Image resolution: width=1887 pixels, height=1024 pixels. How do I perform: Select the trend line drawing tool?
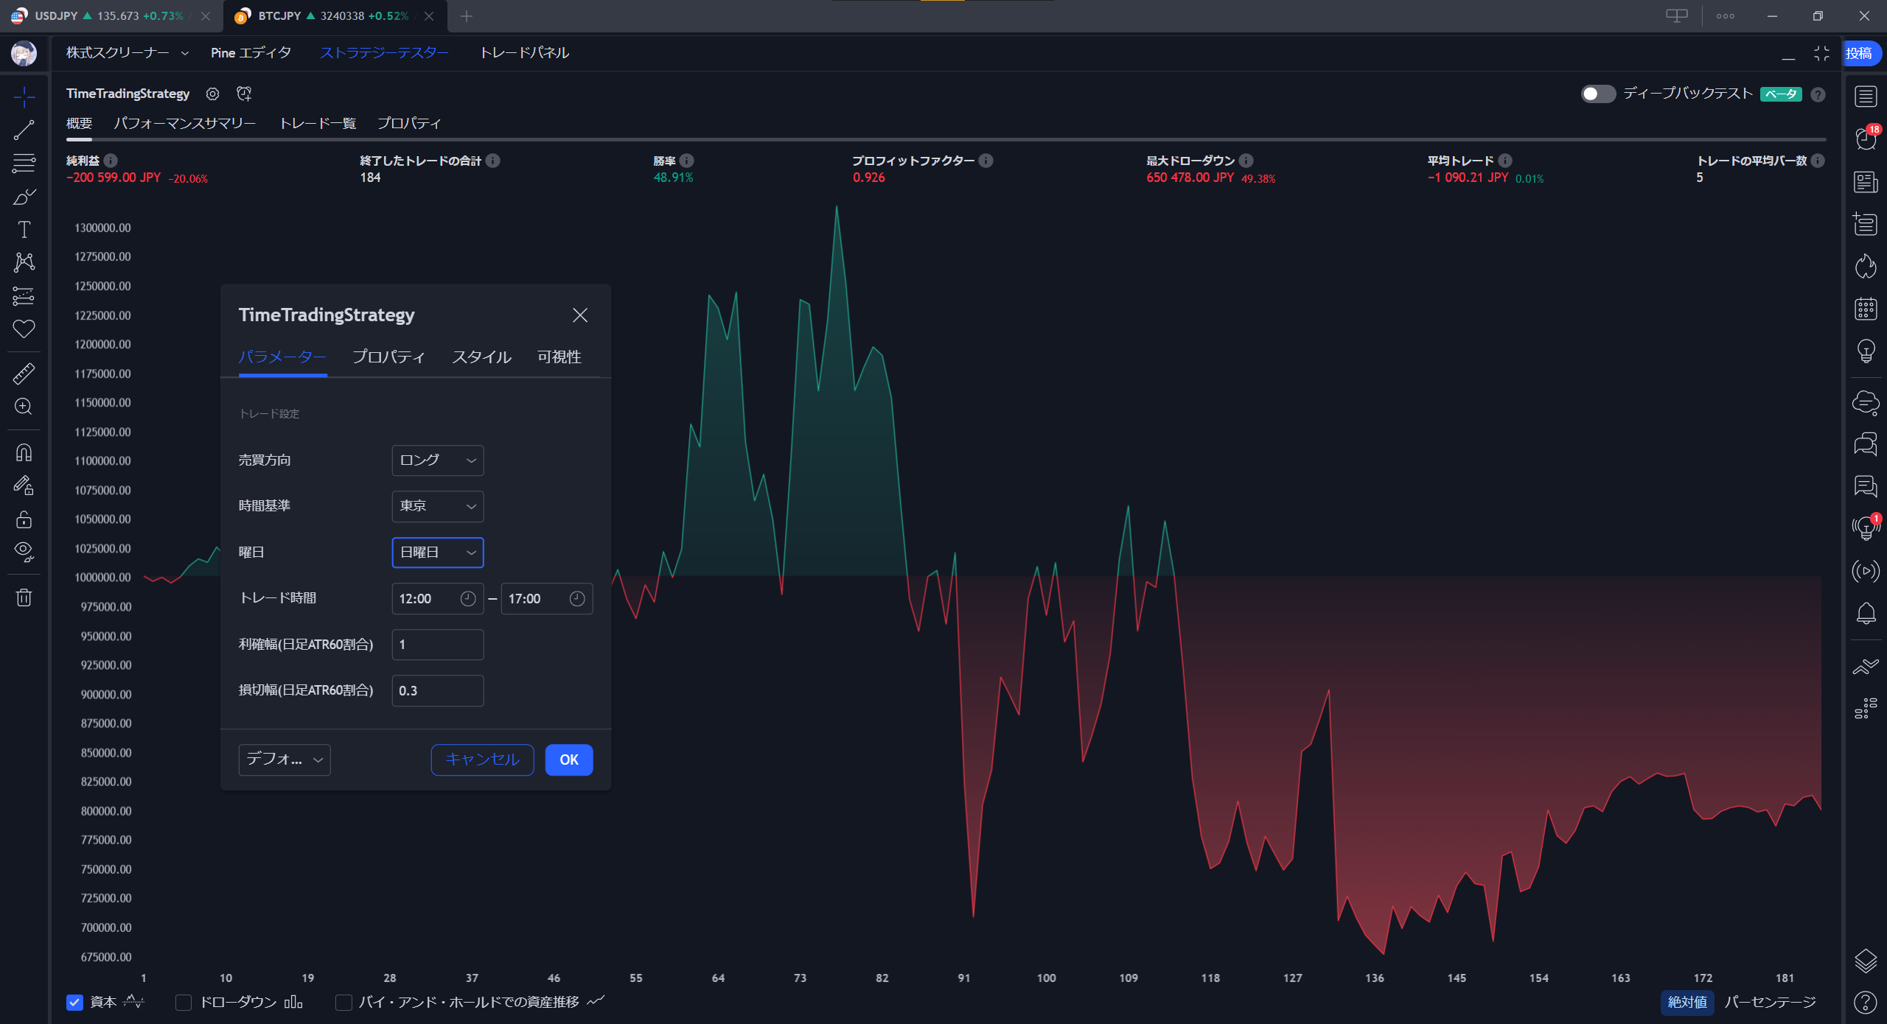[x=24, y=130]
